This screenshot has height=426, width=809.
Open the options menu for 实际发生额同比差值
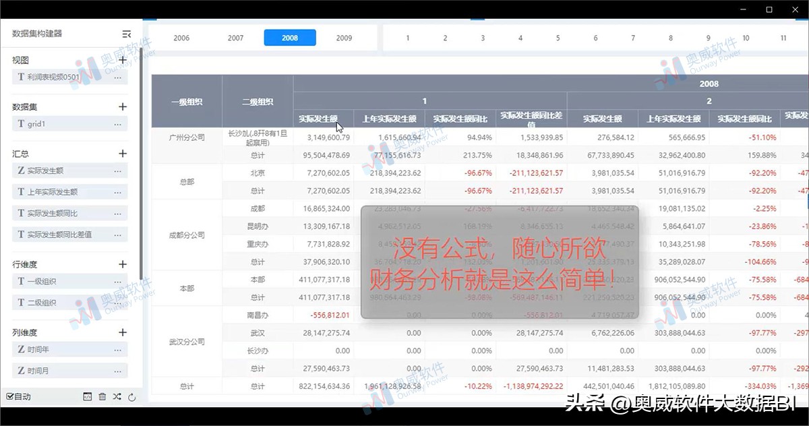(119, 234)
